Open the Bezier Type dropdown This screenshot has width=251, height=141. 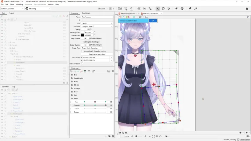(92, 48)
